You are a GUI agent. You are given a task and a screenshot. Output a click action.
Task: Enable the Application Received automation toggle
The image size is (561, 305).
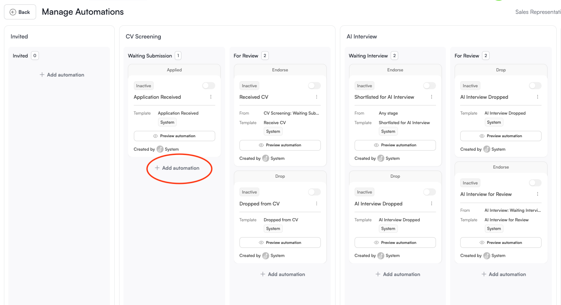tap(208, 85)
